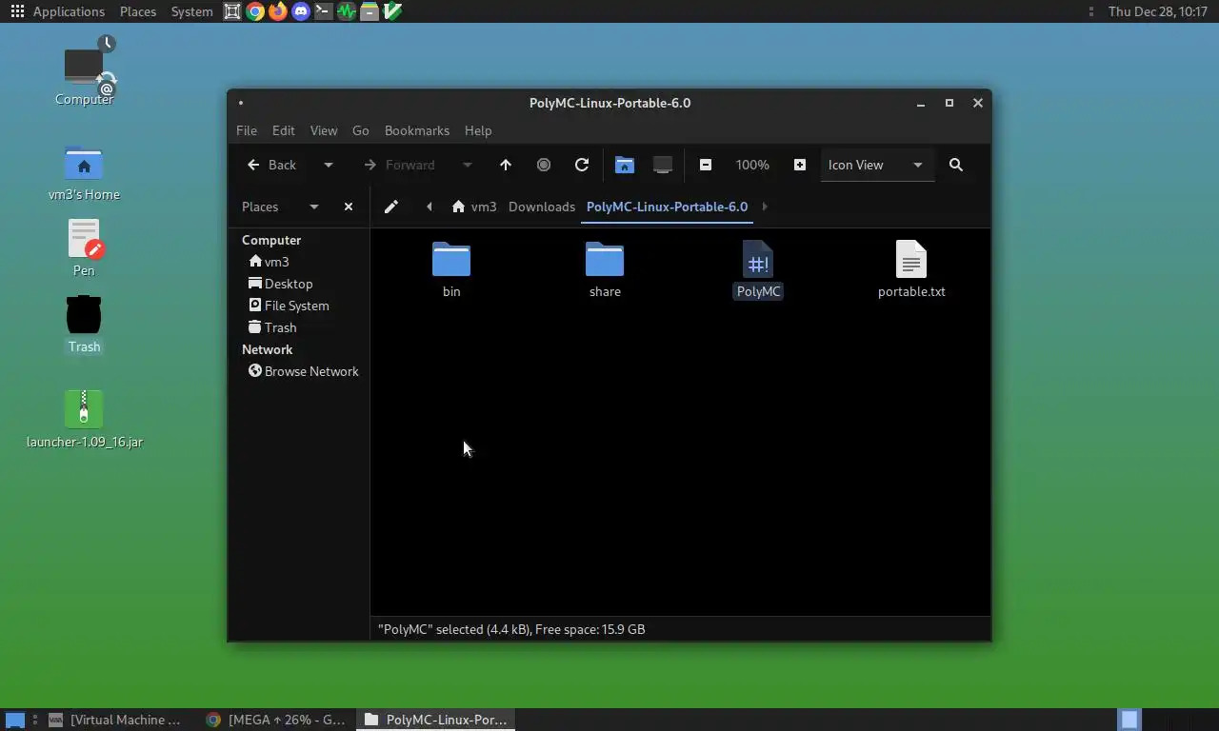Screen dimensions: 1219x731
Task: Launch Firefox from top panel
Action: pos(278,11)
